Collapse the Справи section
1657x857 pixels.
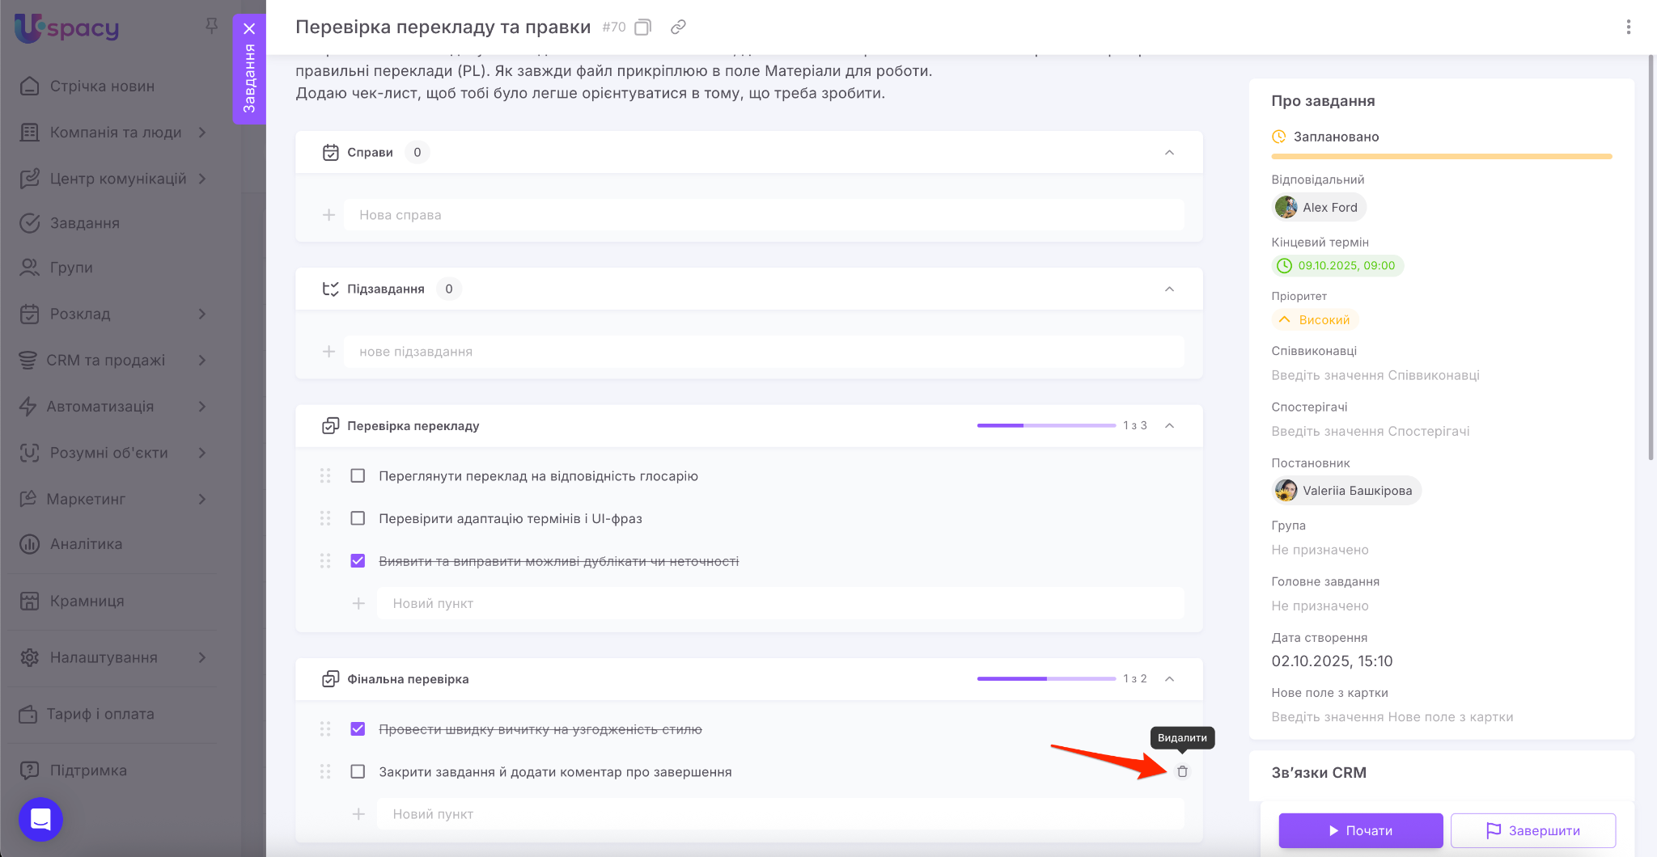coord(1169,153)
